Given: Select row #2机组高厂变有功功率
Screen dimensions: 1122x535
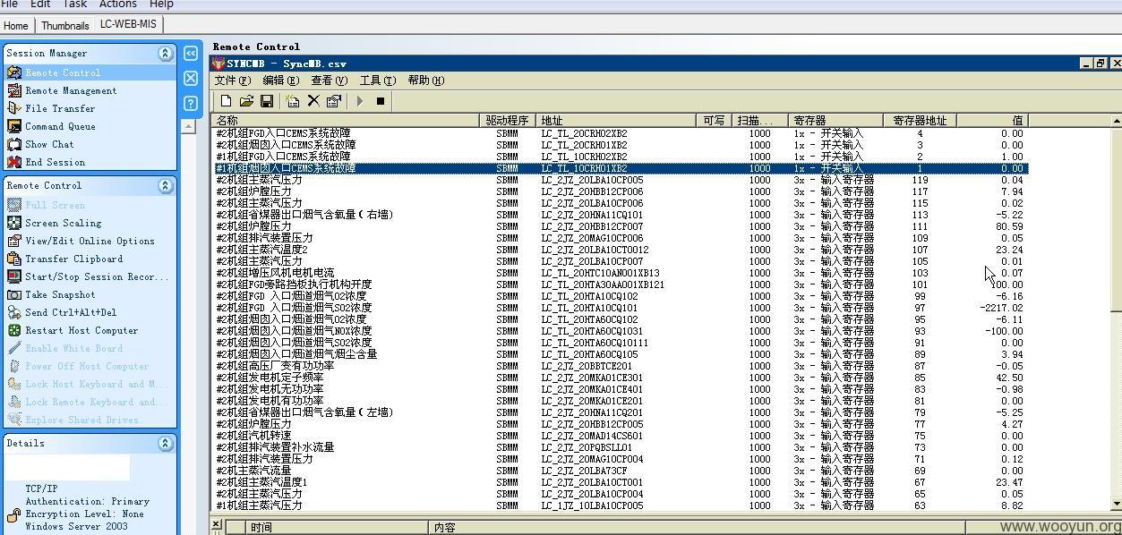Looking at the screenshot, I should tap(620, 365).
